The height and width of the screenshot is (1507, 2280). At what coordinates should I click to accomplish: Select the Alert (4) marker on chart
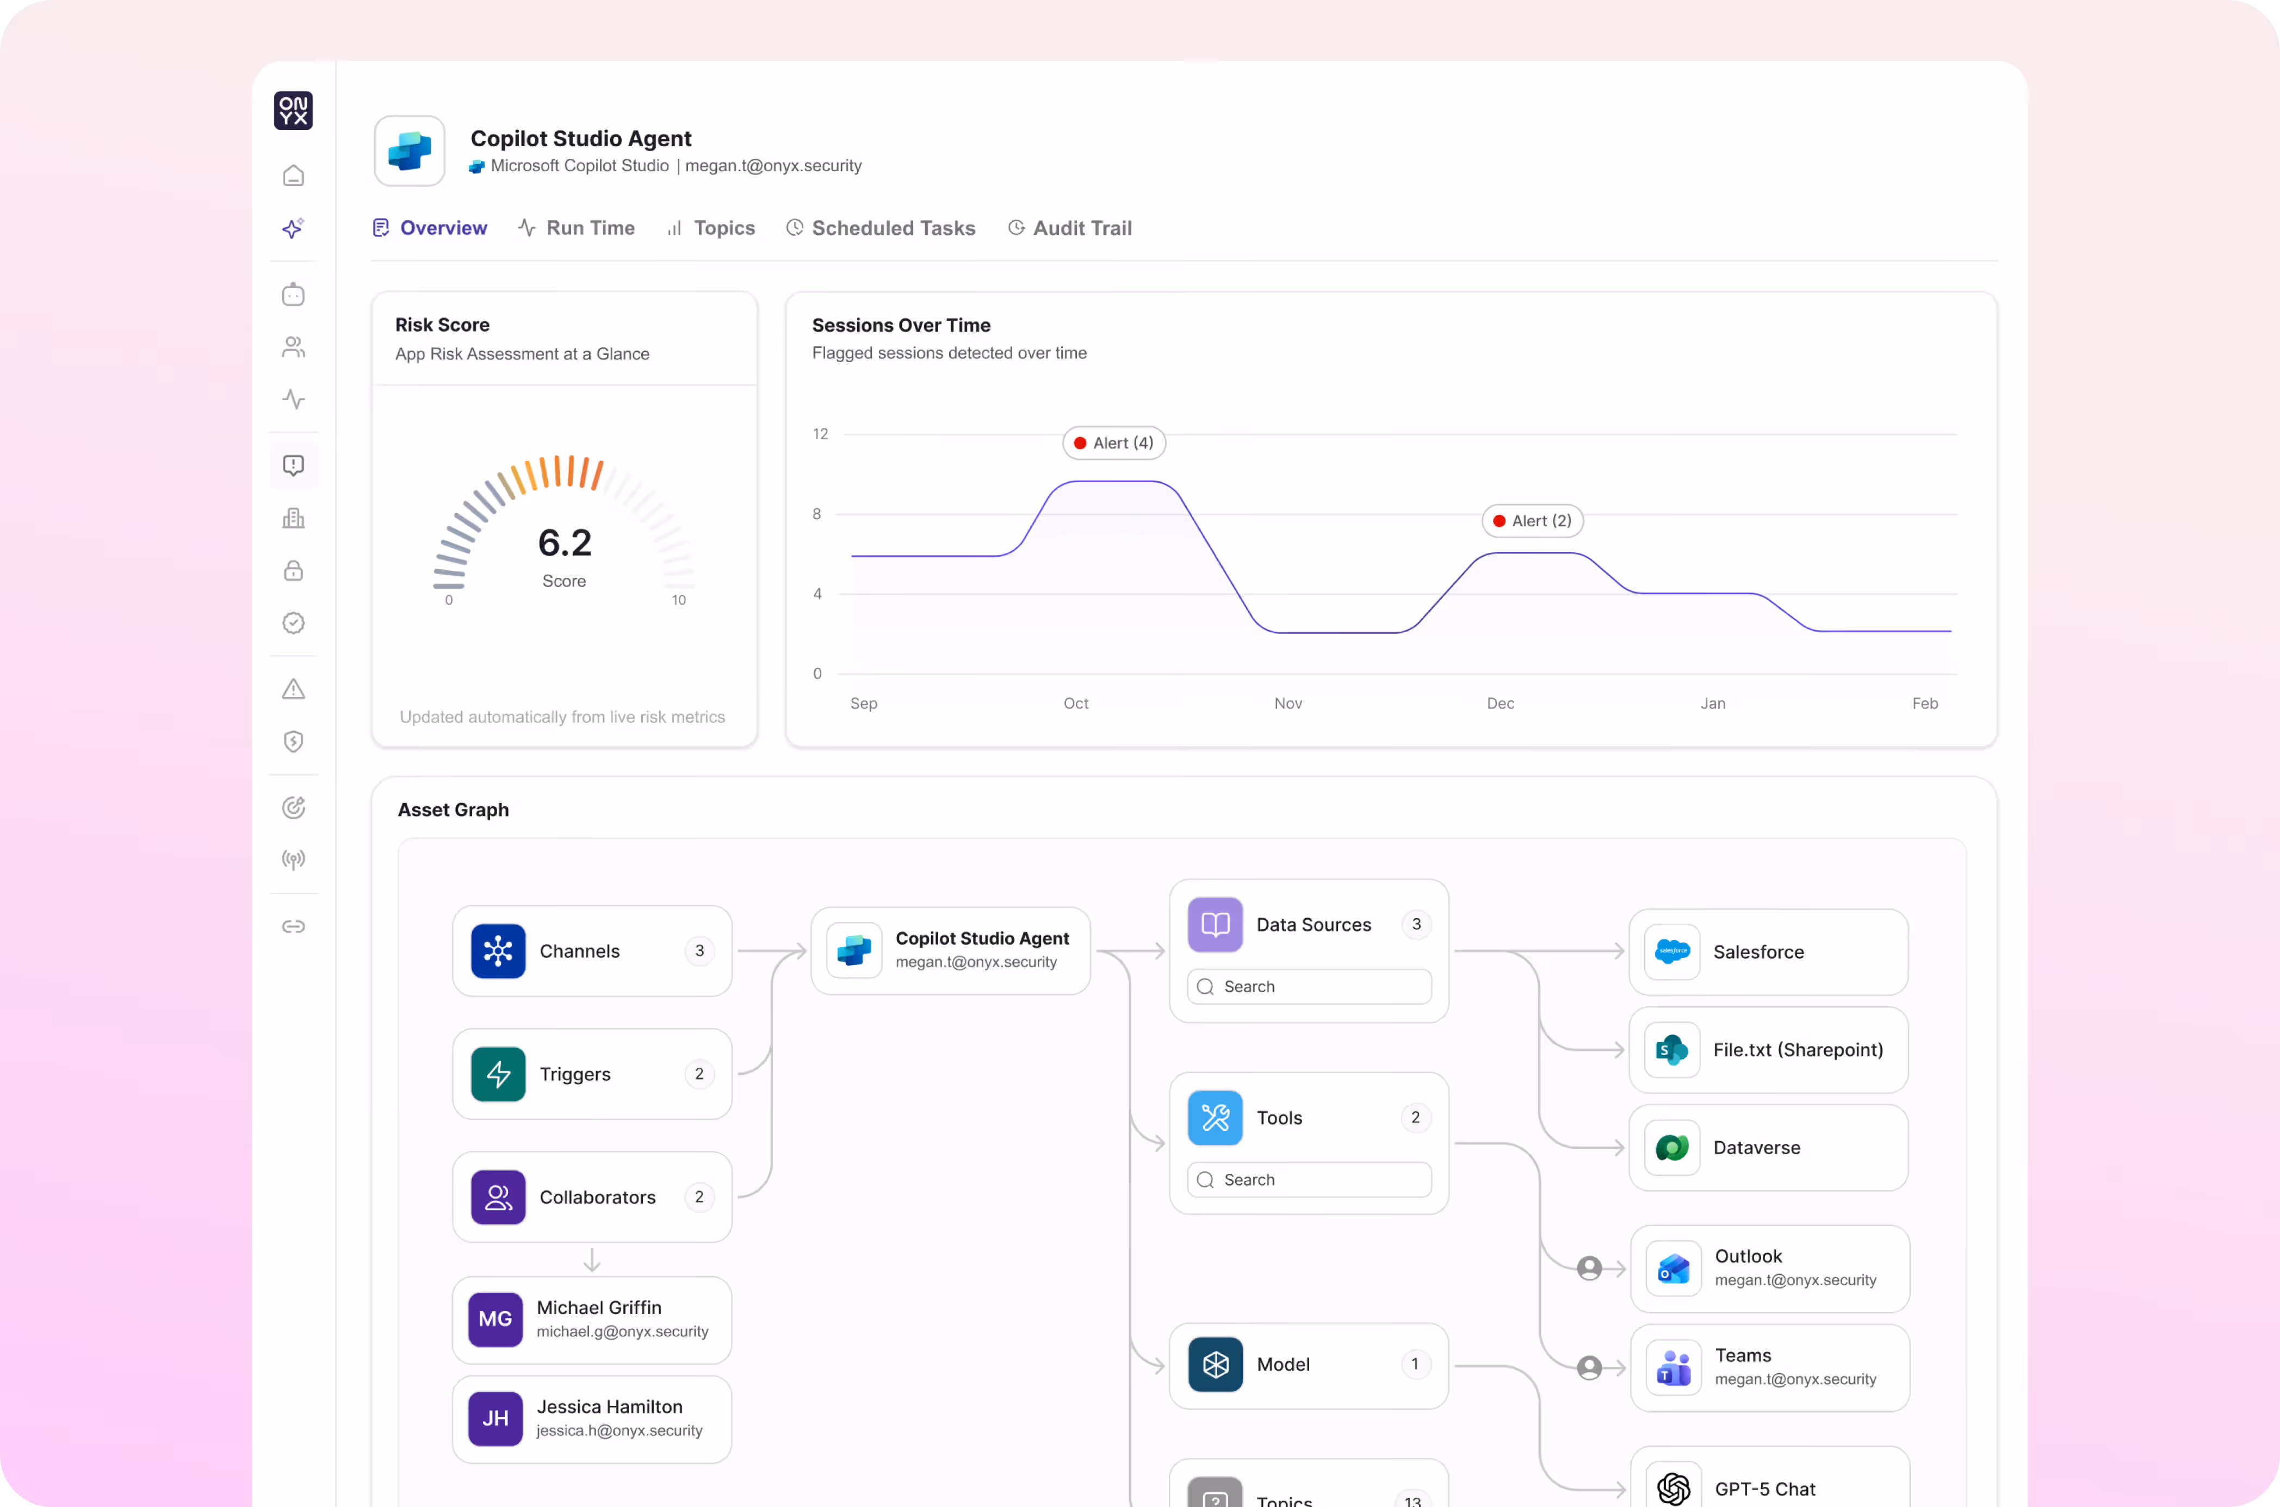click(x=1113, y=443)
